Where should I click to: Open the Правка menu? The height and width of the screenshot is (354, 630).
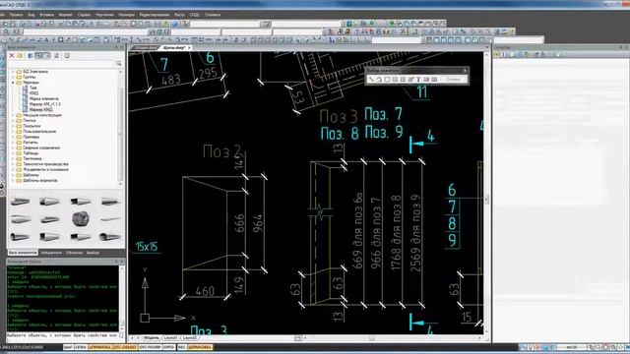click(16, 15)
